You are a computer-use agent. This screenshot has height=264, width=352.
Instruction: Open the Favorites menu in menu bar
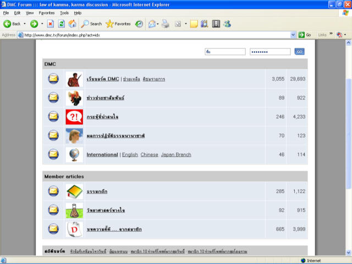46,12
